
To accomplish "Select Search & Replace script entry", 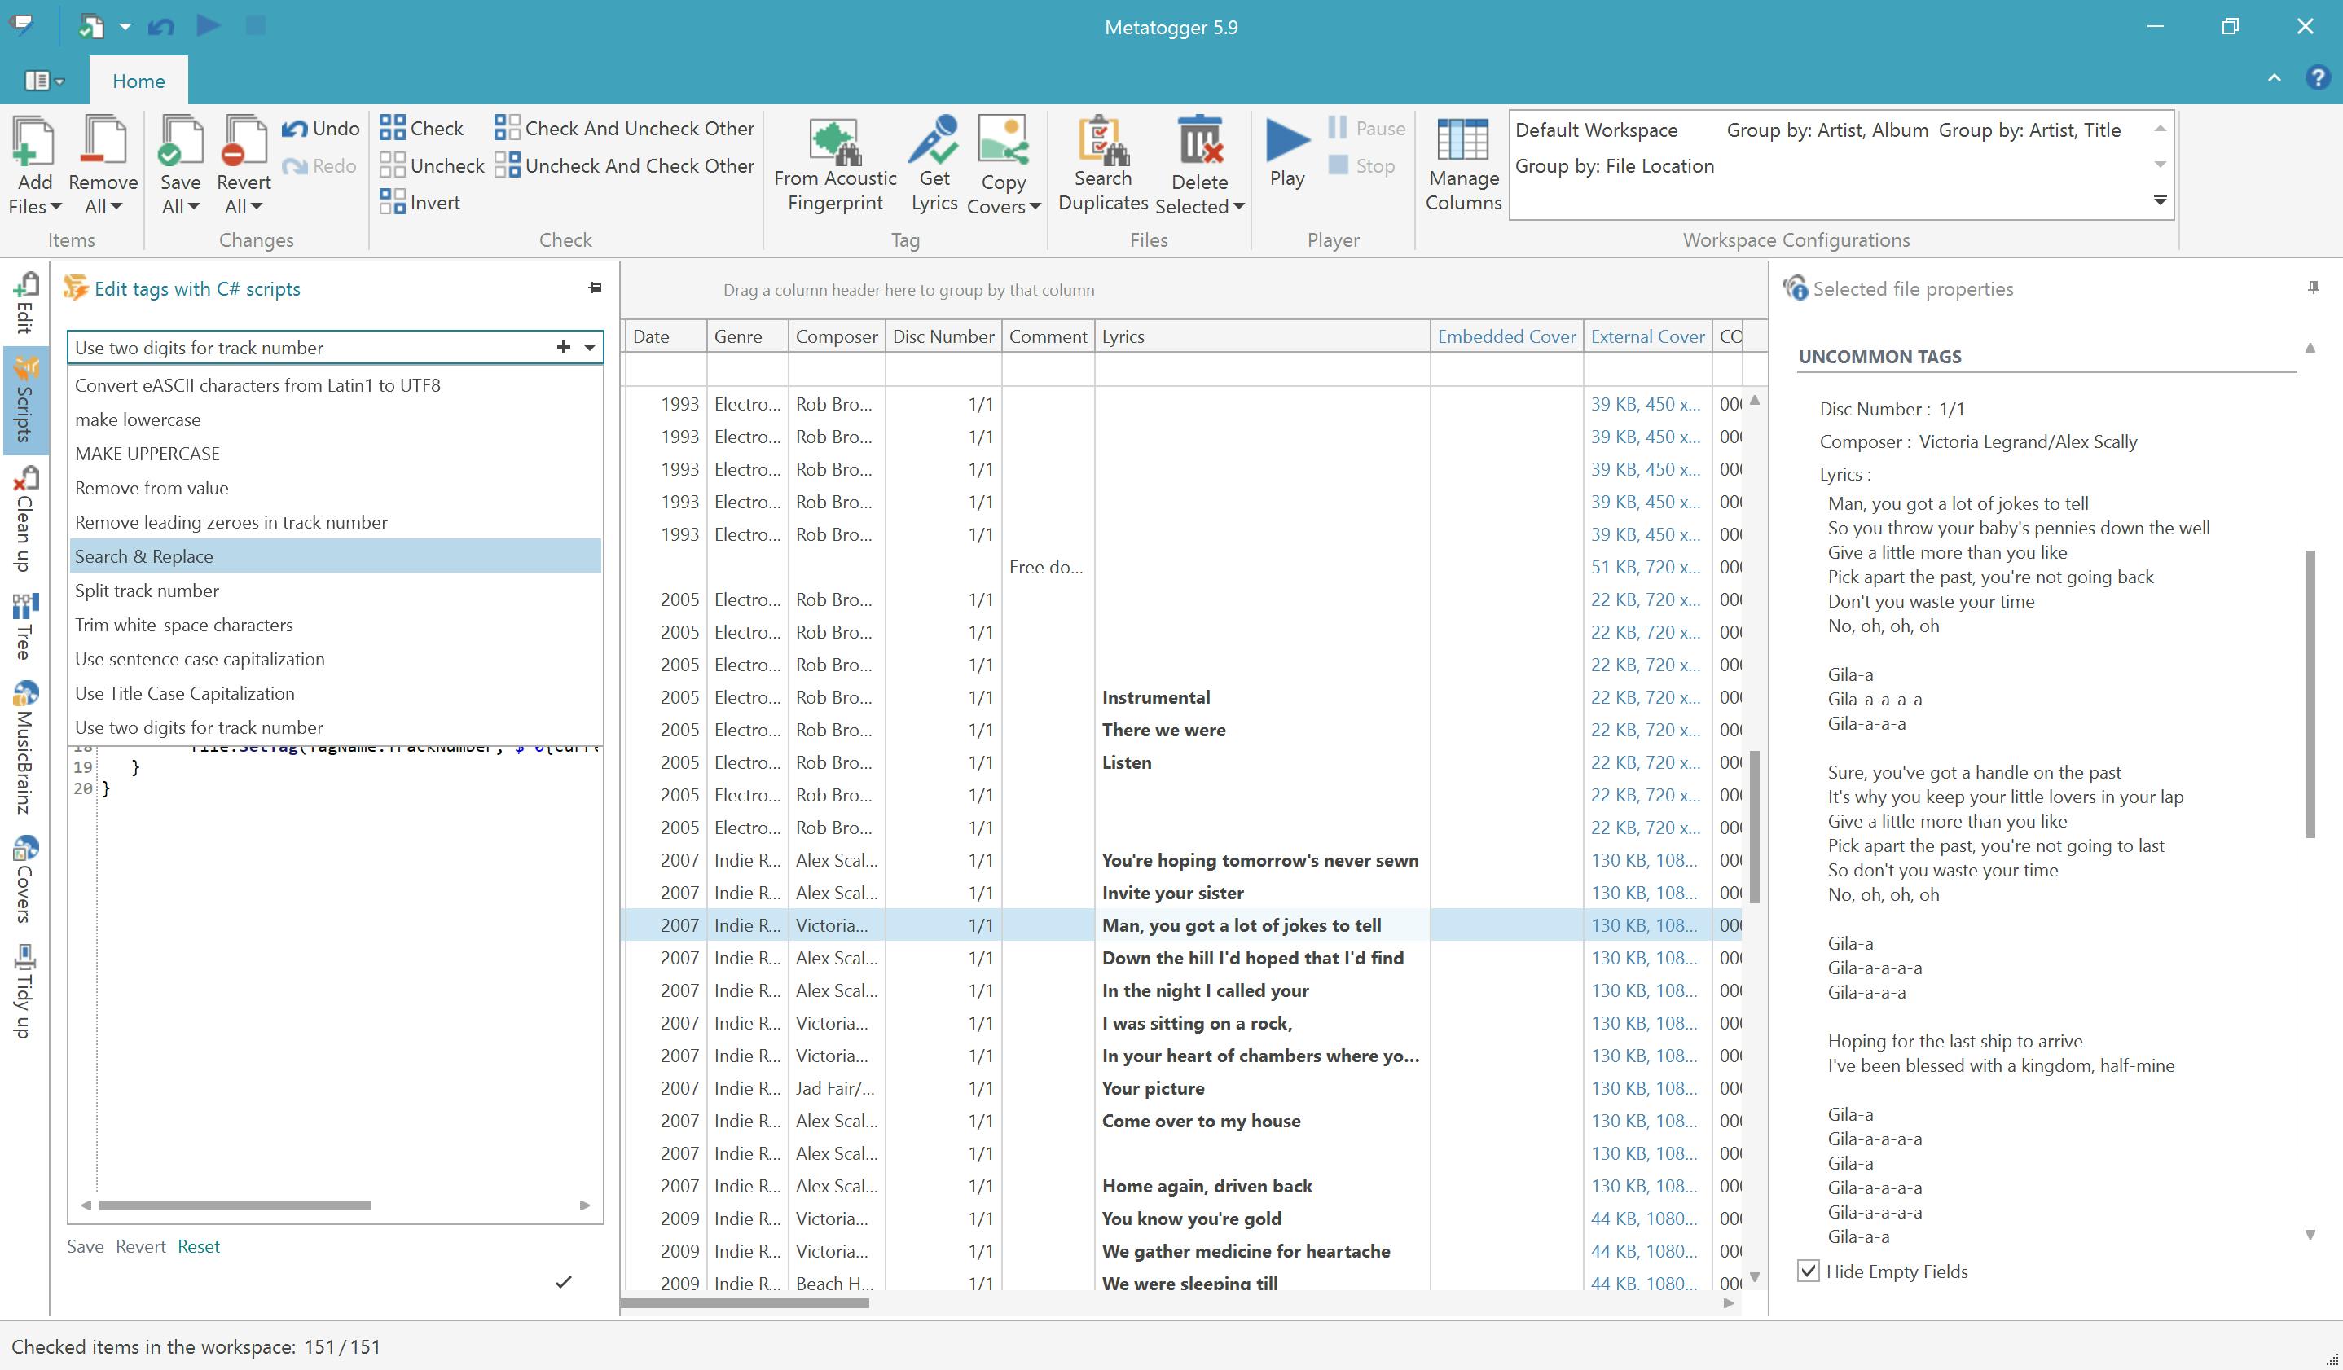I will click(x=144, y=555).
